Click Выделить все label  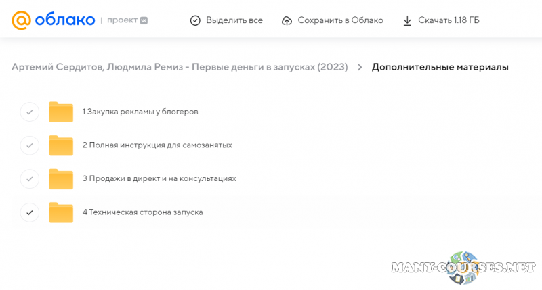pyautogui.click(x=234, y=20)
